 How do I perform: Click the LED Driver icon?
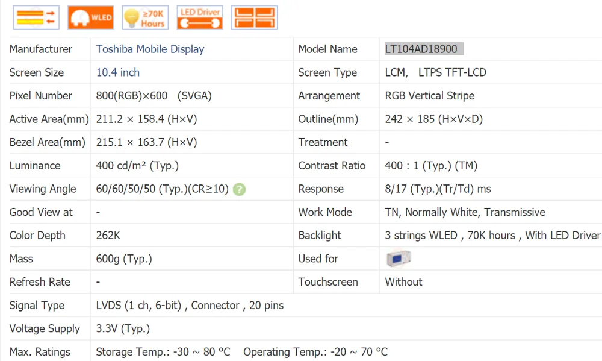tap(200, 17)
